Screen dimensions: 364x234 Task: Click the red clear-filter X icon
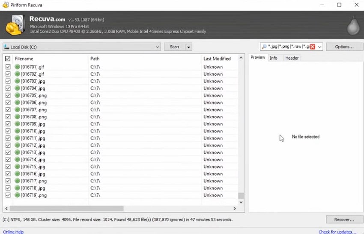[313, 47]
